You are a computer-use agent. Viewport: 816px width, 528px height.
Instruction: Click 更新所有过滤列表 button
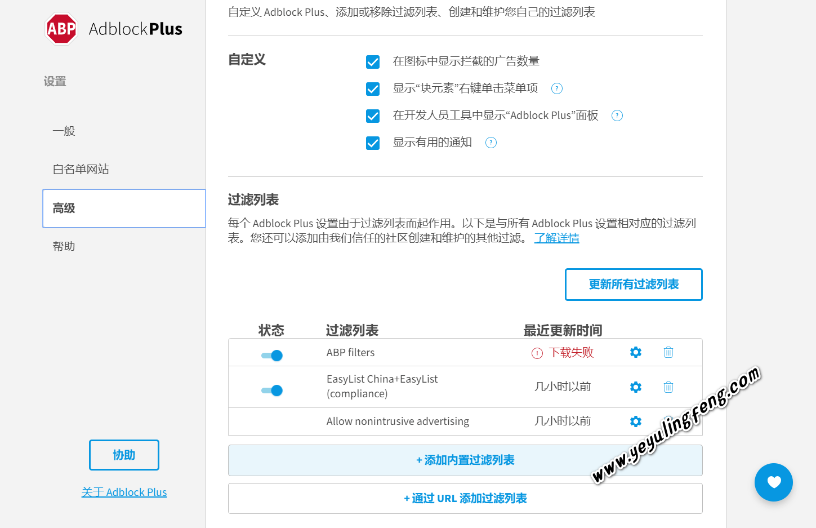634,285
